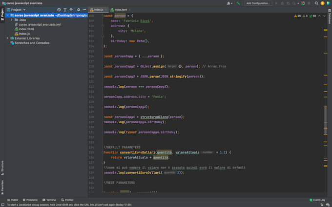Click Run with Coverage icon
This screenshot has width=332, height=207.
tap(288, 3)
